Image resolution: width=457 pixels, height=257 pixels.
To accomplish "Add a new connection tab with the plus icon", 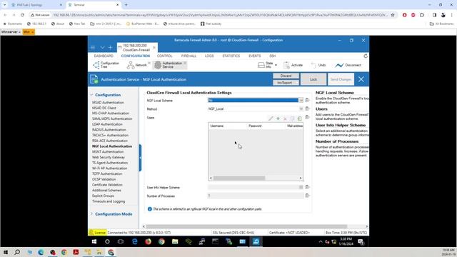I will pyautogui.click(x=110, y=47).
